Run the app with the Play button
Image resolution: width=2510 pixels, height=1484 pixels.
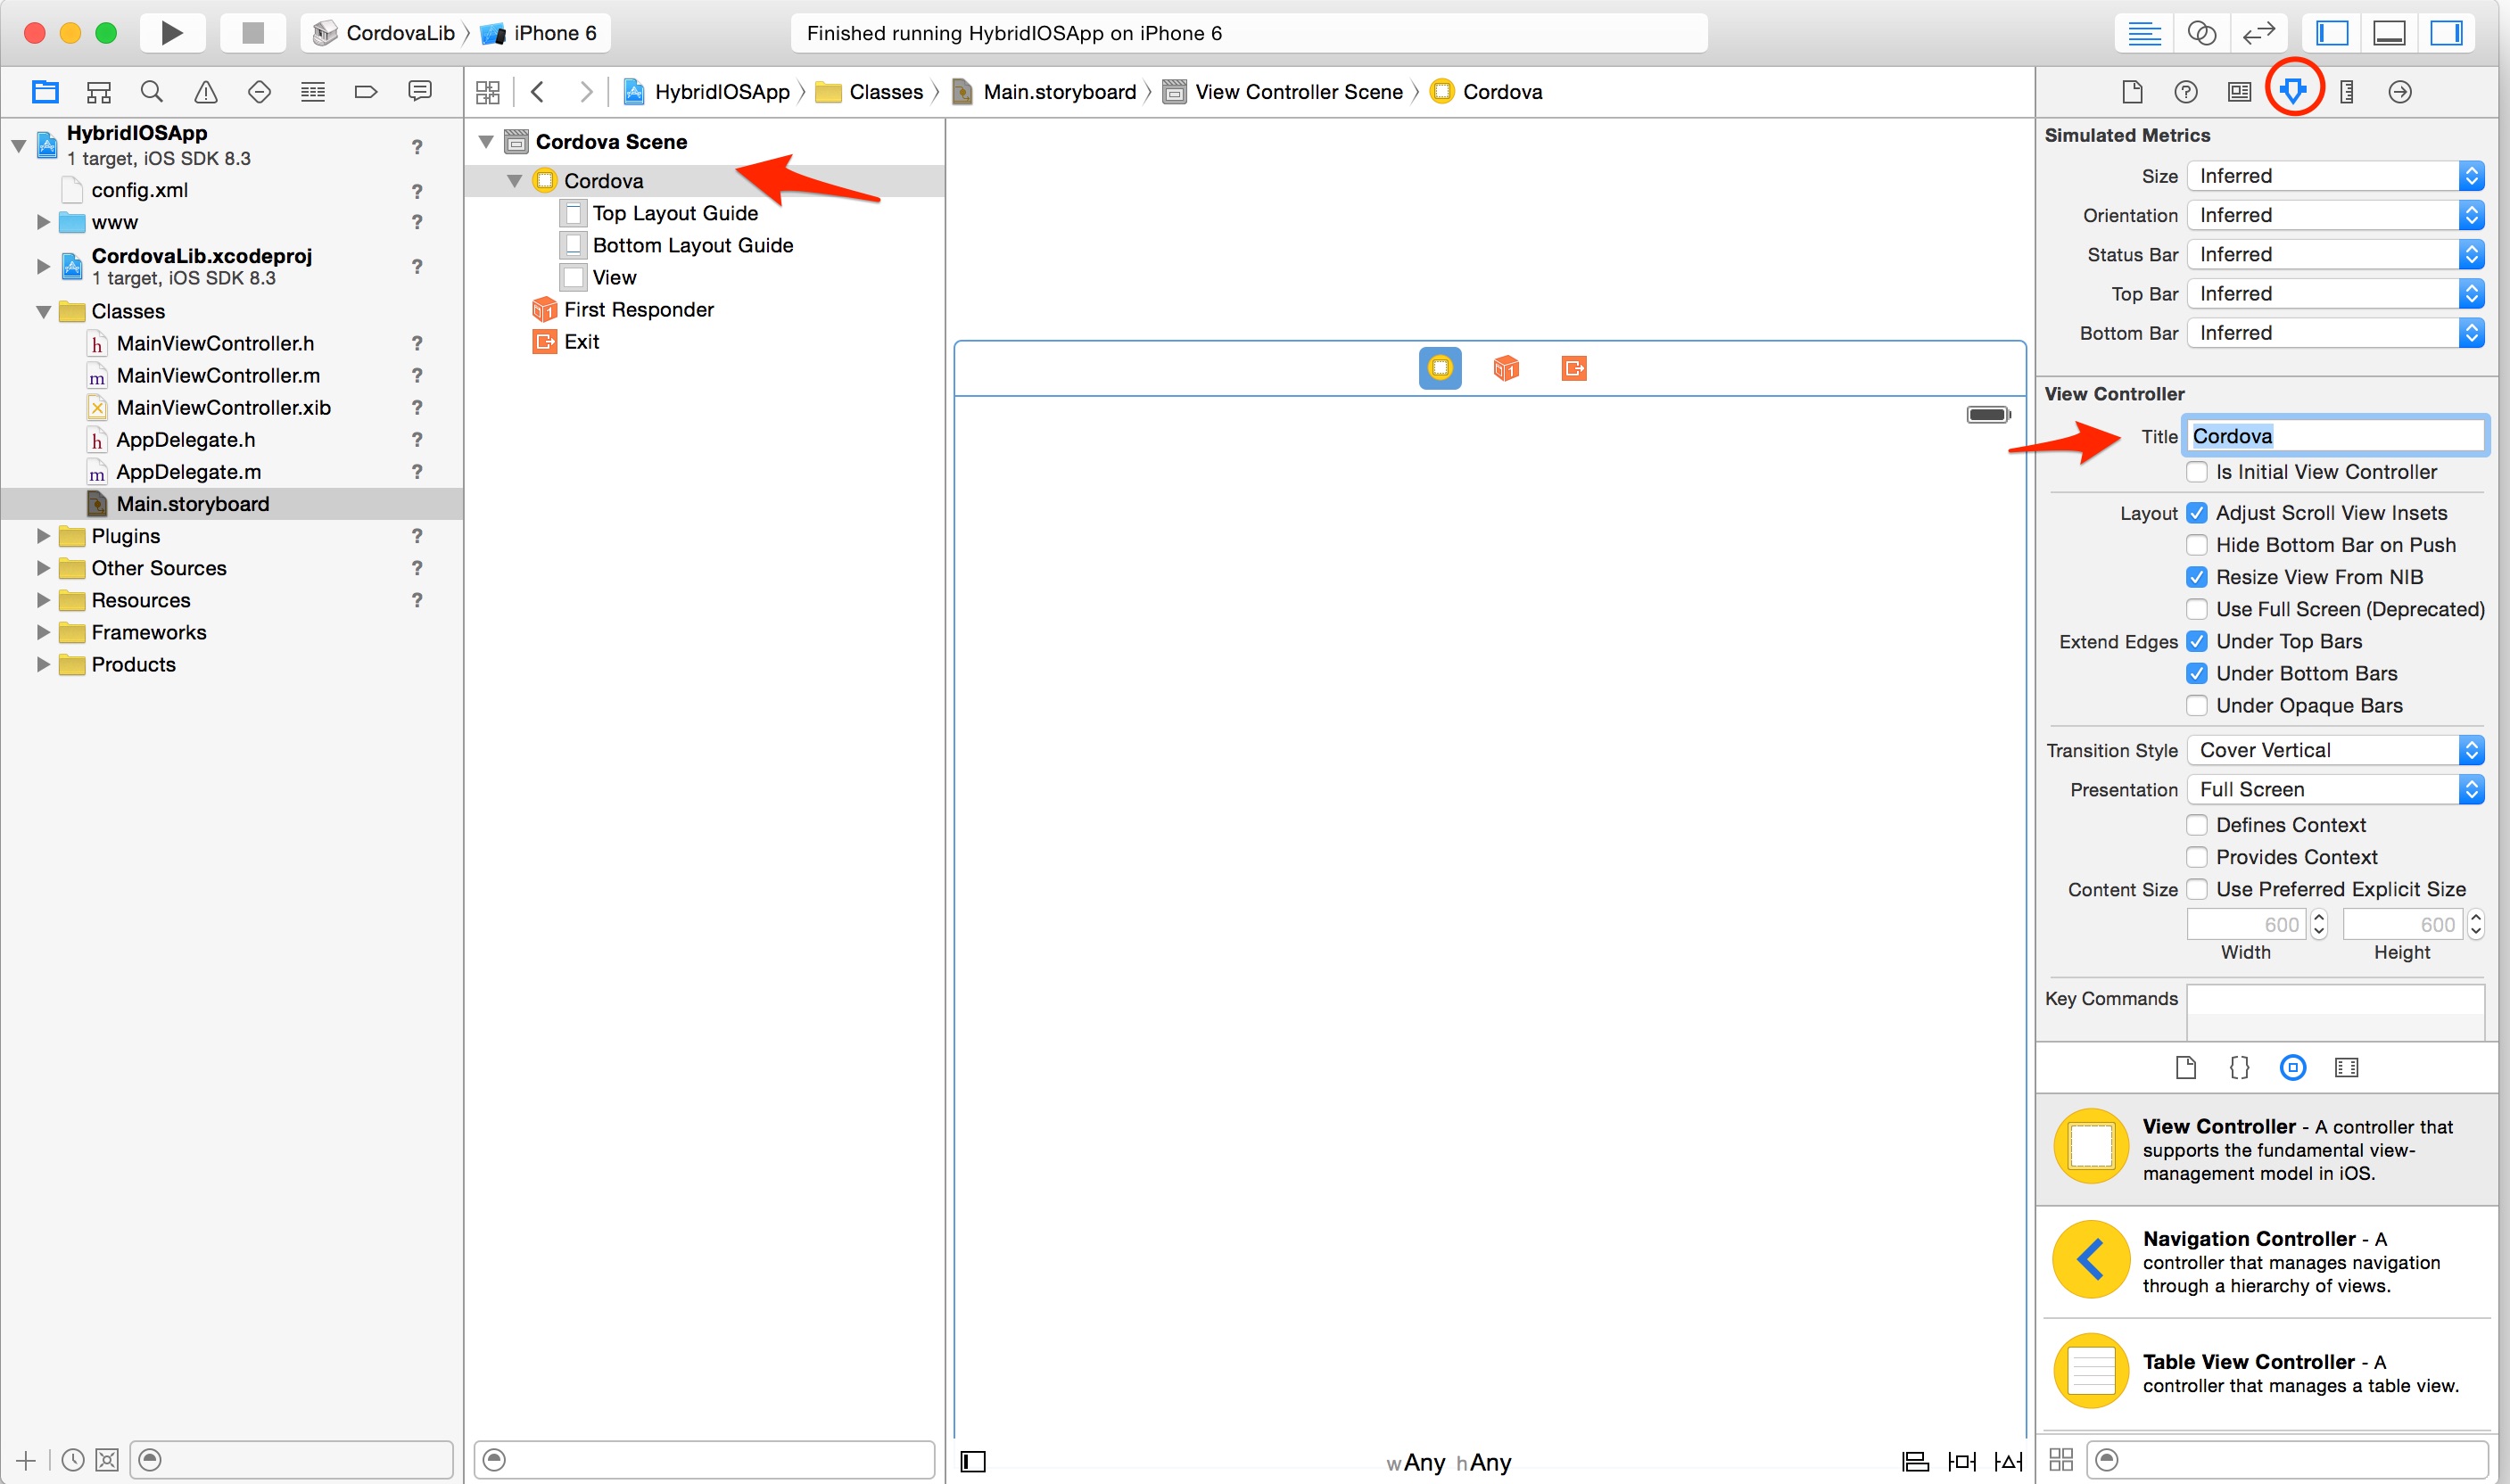click(172, 33)
